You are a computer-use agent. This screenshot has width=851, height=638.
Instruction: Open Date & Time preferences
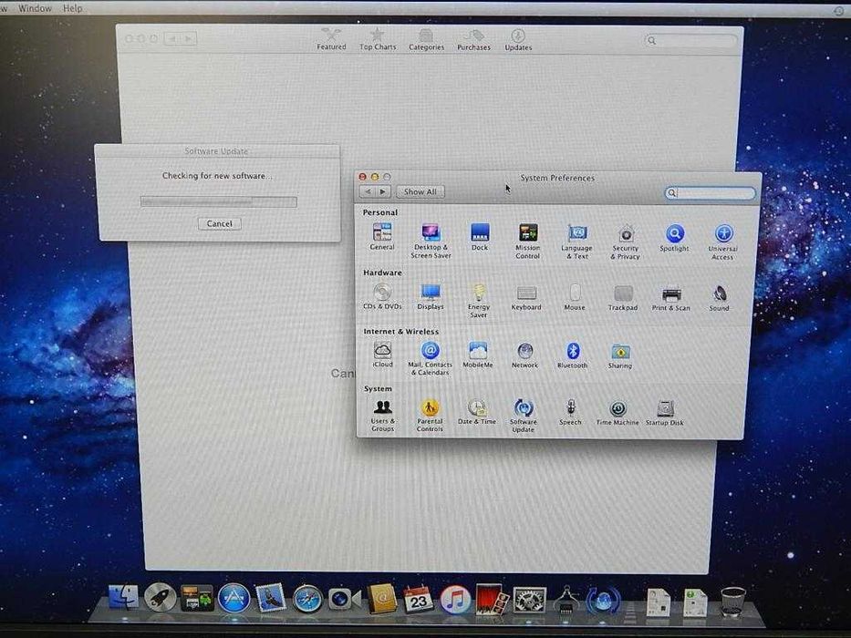[x=476, y=412]
